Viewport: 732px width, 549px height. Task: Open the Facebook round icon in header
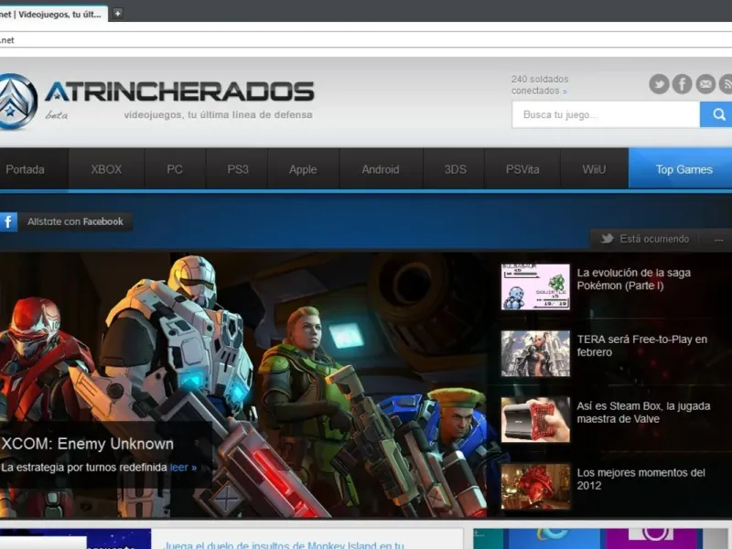click(682, 84)
